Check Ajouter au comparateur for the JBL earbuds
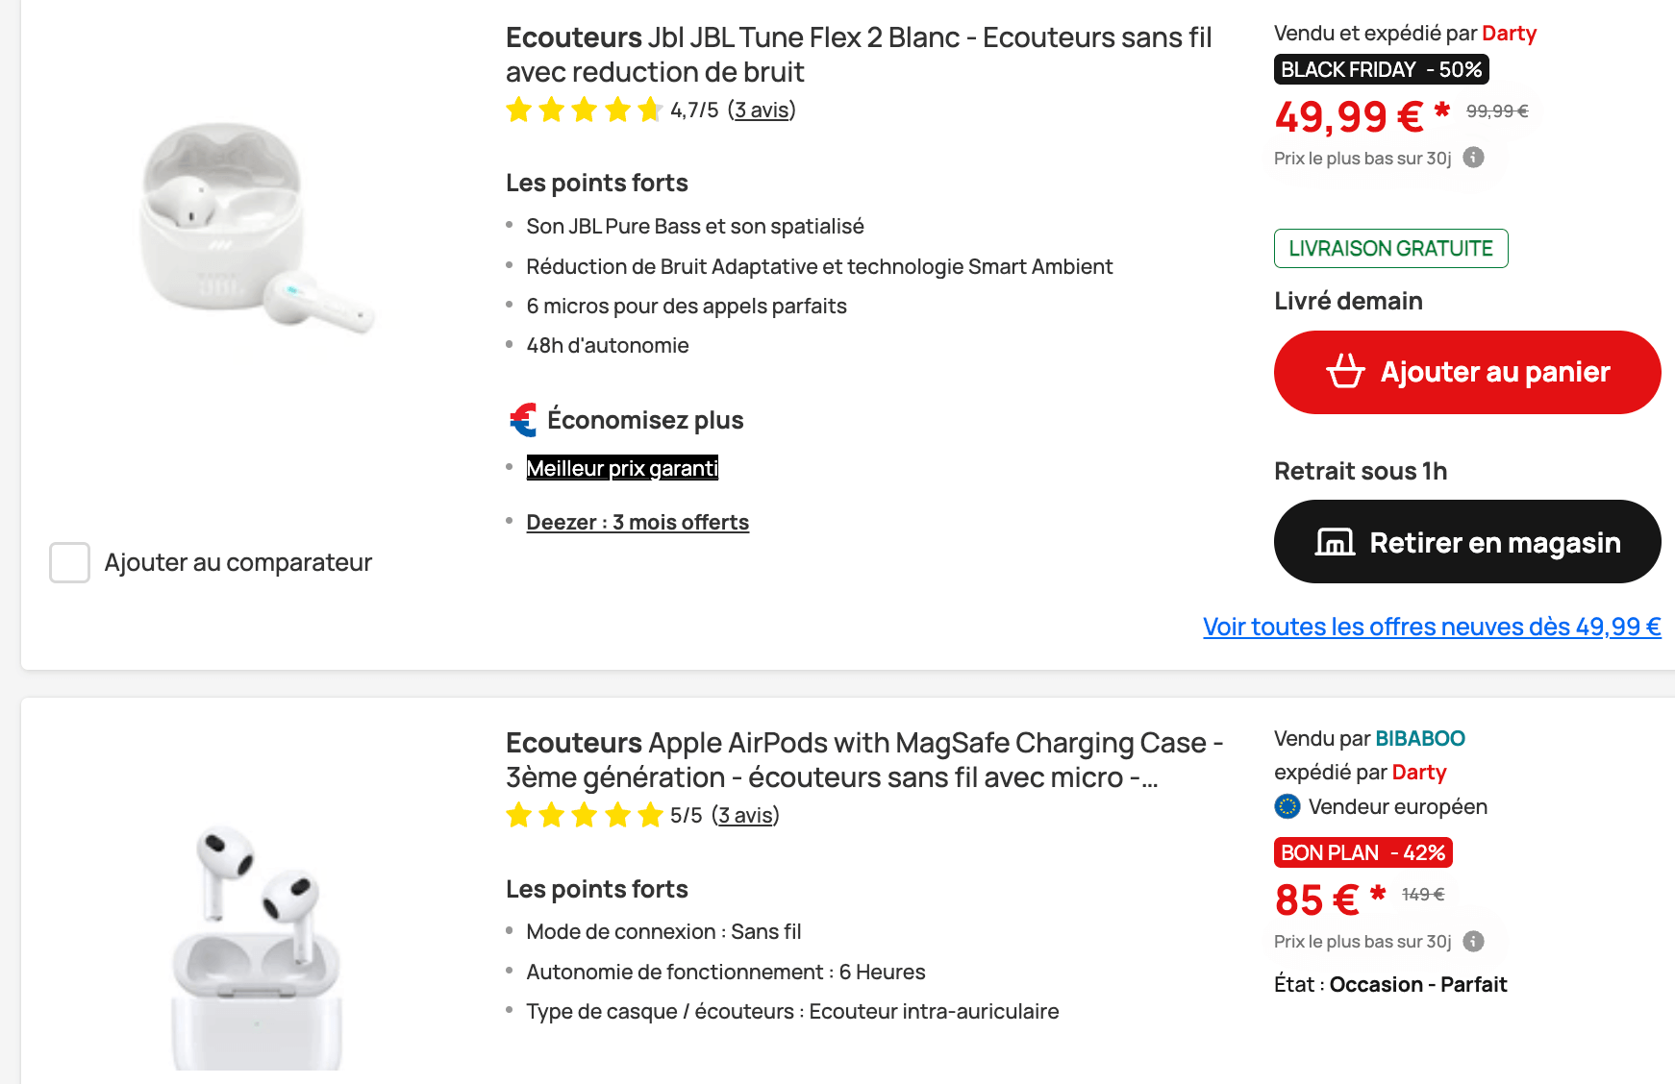The height and width of the screenshot is (1084, 1675). point(68,563)
